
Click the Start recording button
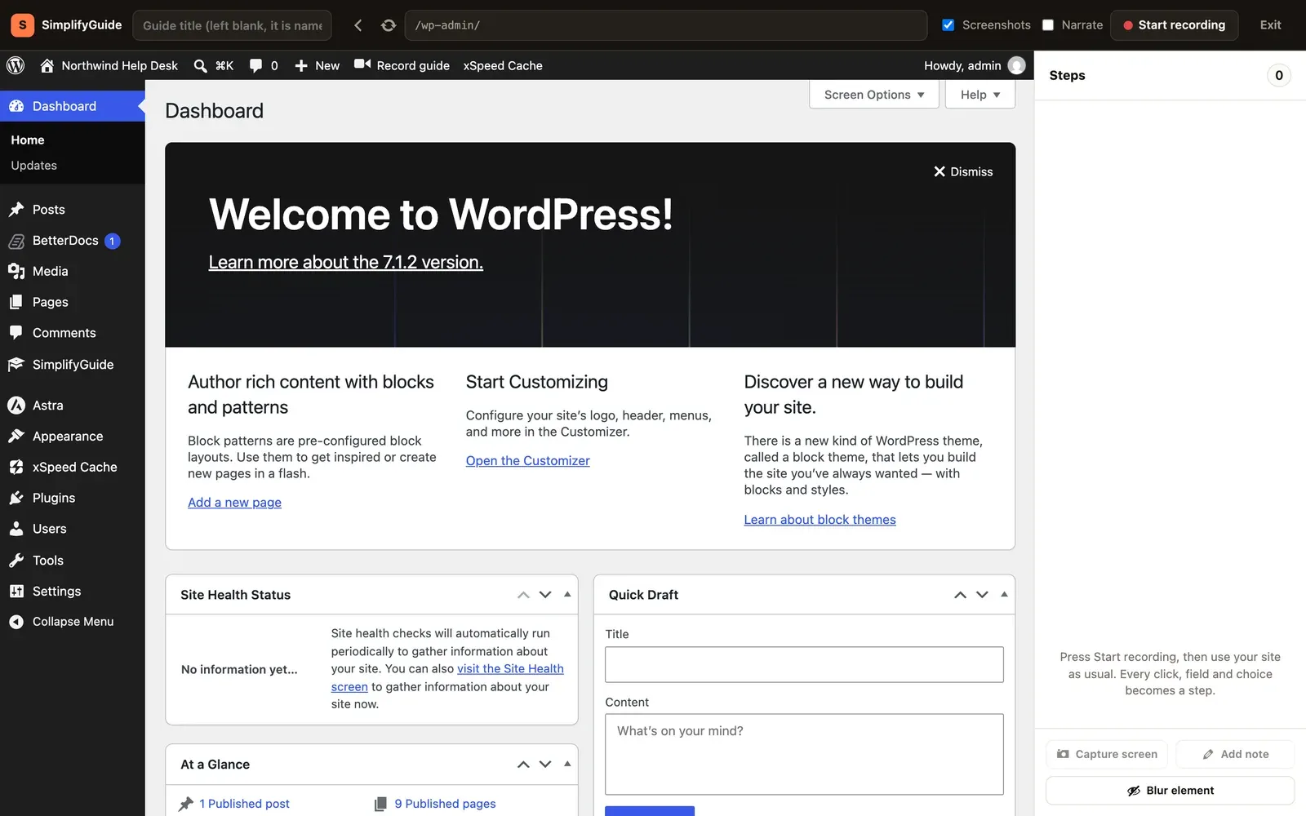click(x=1174, y=25)
